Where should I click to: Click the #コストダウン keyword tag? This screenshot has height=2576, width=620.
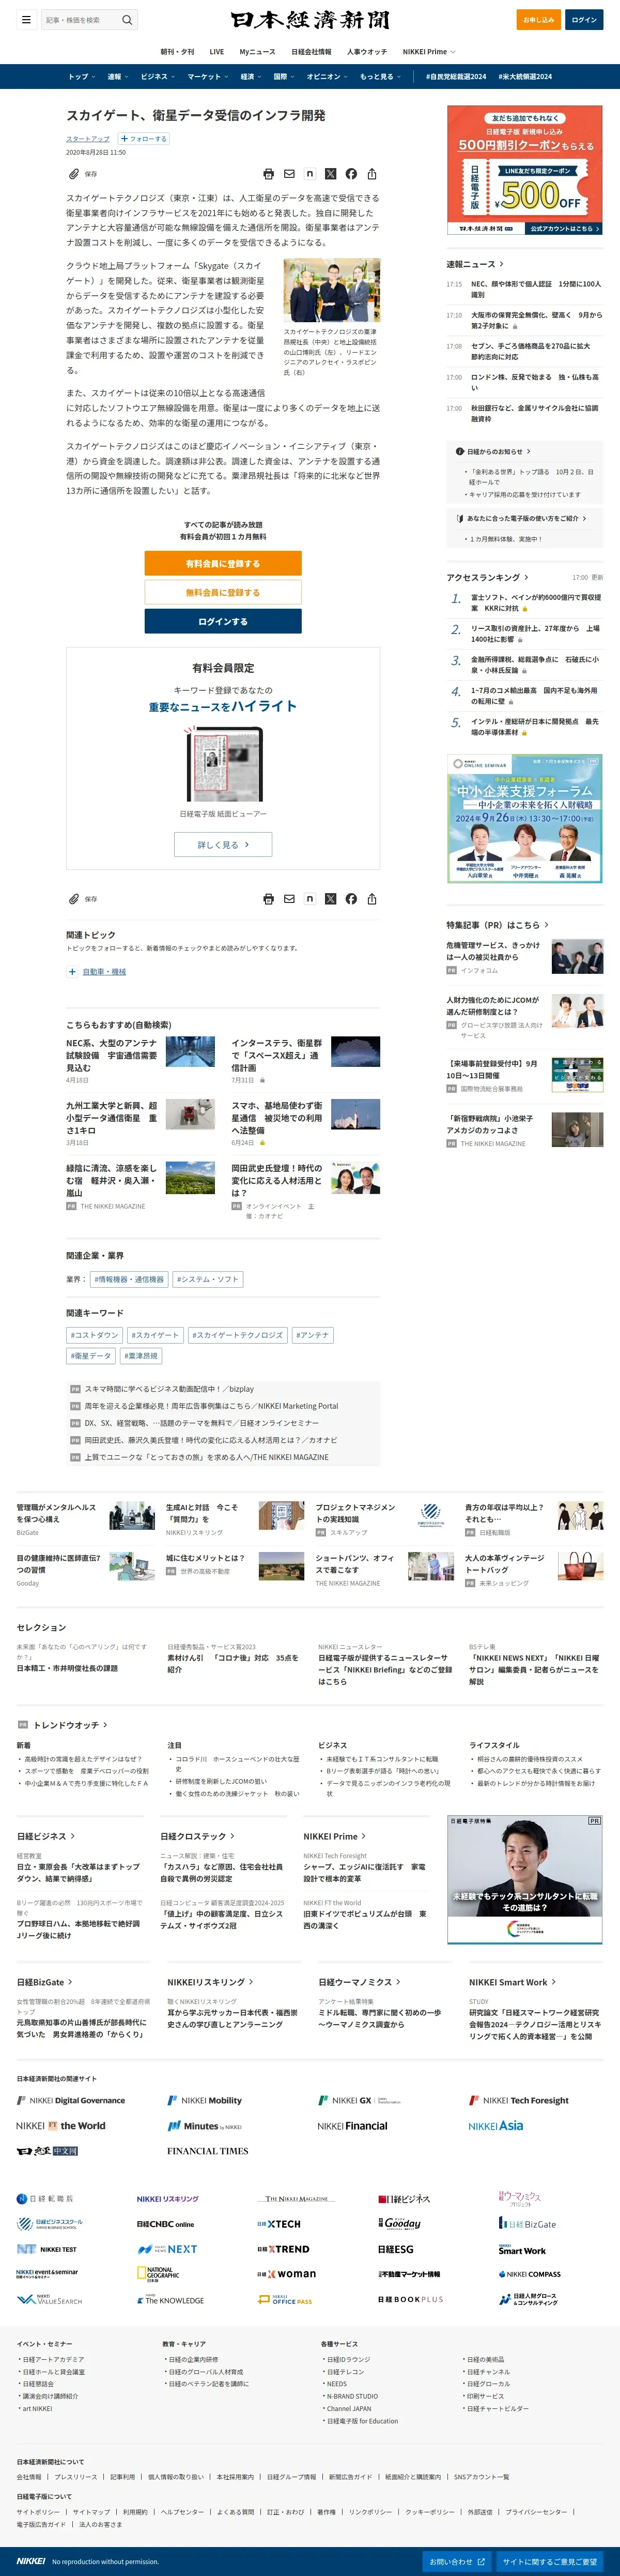(x=95, y=1335)
